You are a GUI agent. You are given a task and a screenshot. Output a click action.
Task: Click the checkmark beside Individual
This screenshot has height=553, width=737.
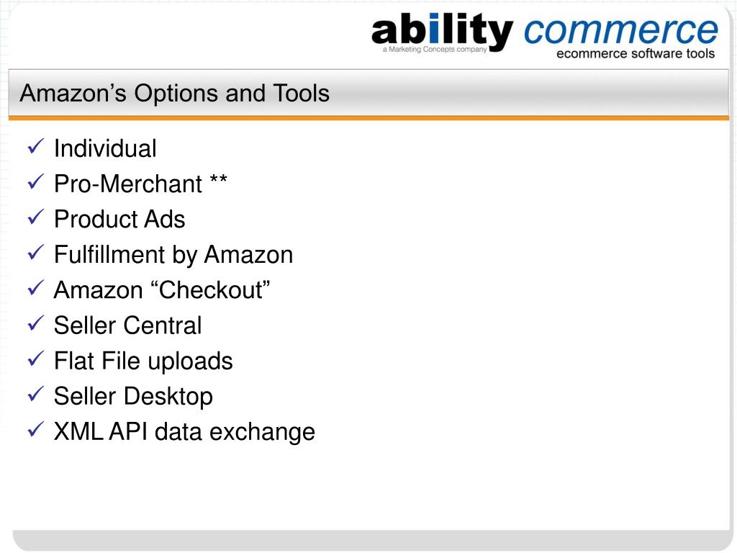36,147
